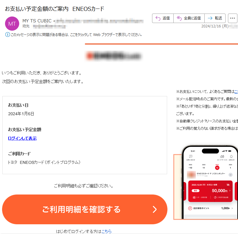
Task: Click the phone app preview image
Action: click(x=206, y=182)
